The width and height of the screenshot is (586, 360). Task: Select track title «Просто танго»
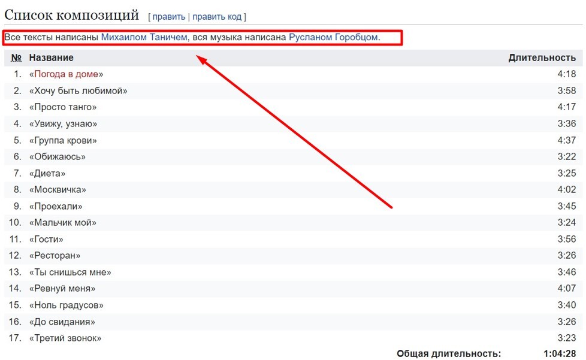click(x=62, y=107)
